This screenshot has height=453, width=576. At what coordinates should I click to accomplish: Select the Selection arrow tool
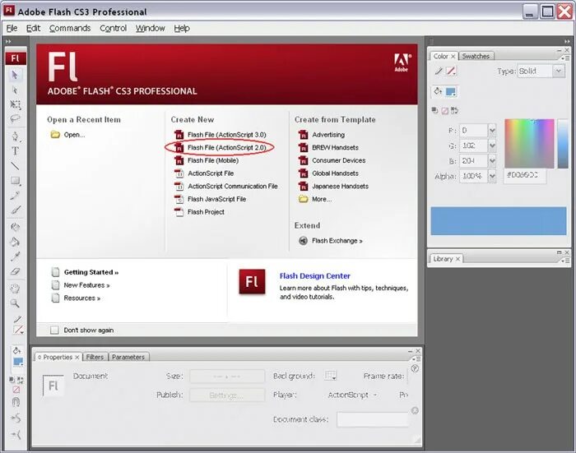15,75
